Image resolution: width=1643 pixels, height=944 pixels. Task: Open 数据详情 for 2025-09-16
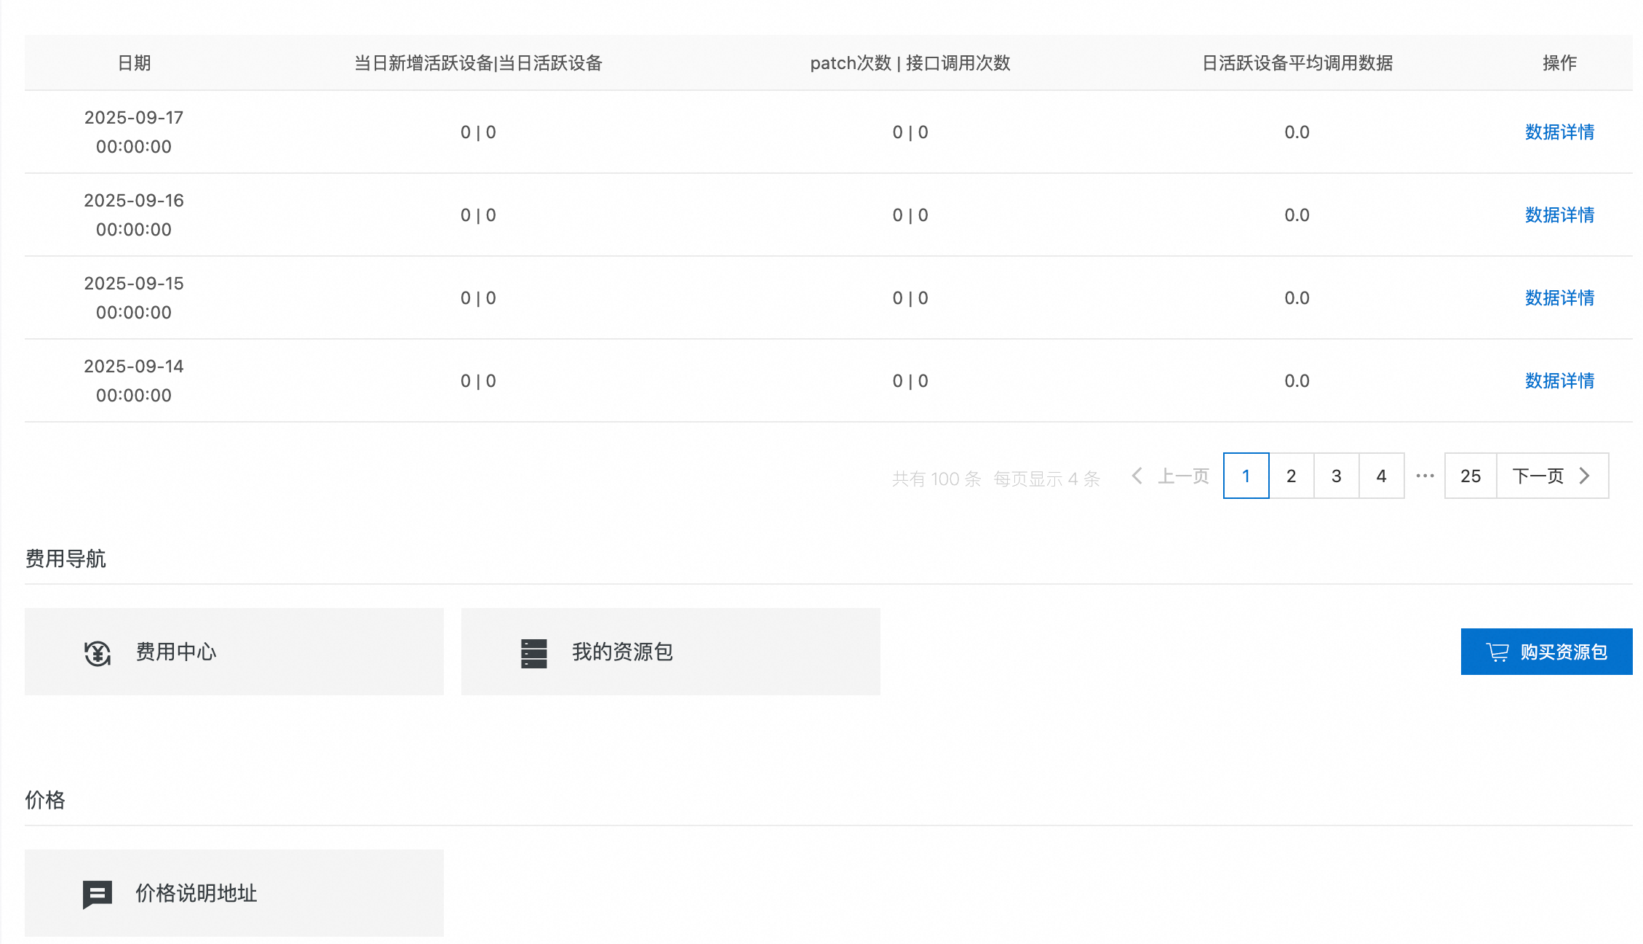tap(1559, 215)
